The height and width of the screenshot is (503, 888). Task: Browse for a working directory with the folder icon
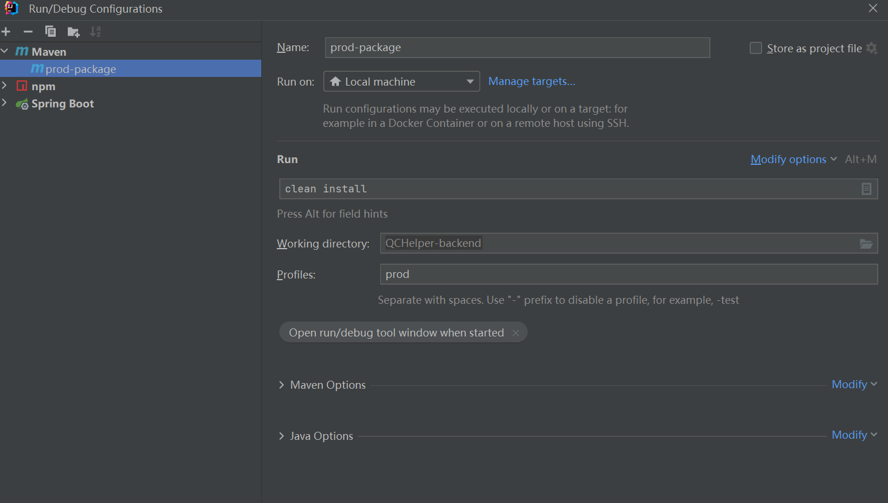click(x=866, y=243)
